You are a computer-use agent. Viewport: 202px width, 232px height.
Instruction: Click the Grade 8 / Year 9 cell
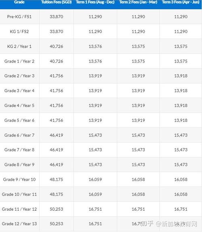(x=19, y=165)
